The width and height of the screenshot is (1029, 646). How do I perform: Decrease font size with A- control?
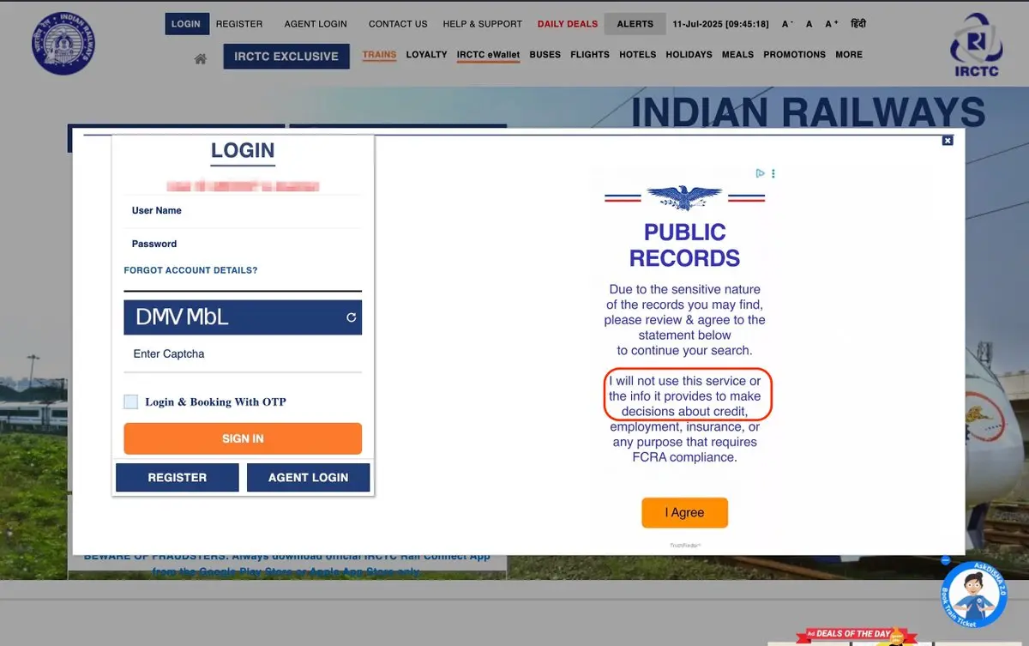pos(786,24)
